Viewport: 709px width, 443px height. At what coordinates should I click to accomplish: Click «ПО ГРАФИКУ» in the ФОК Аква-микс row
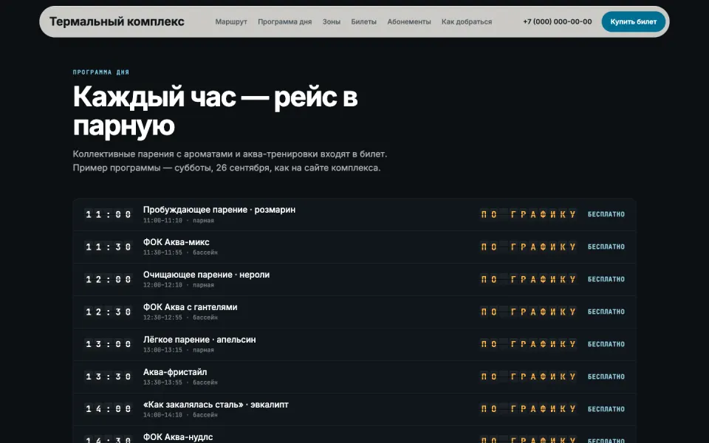click(528, 247)
